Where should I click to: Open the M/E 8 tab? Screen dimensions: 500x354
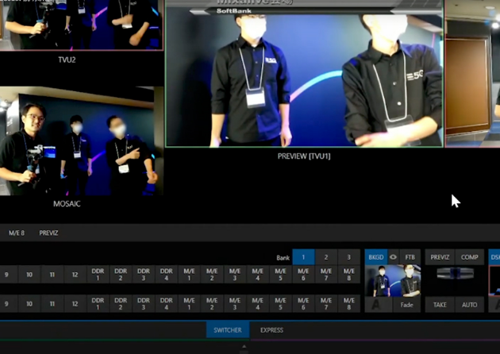pyautogui.click(x=17, y=233)
